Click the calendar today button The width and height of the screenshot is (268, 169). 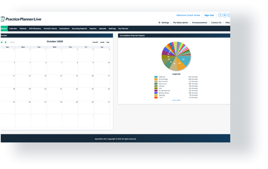coord(12,42)
